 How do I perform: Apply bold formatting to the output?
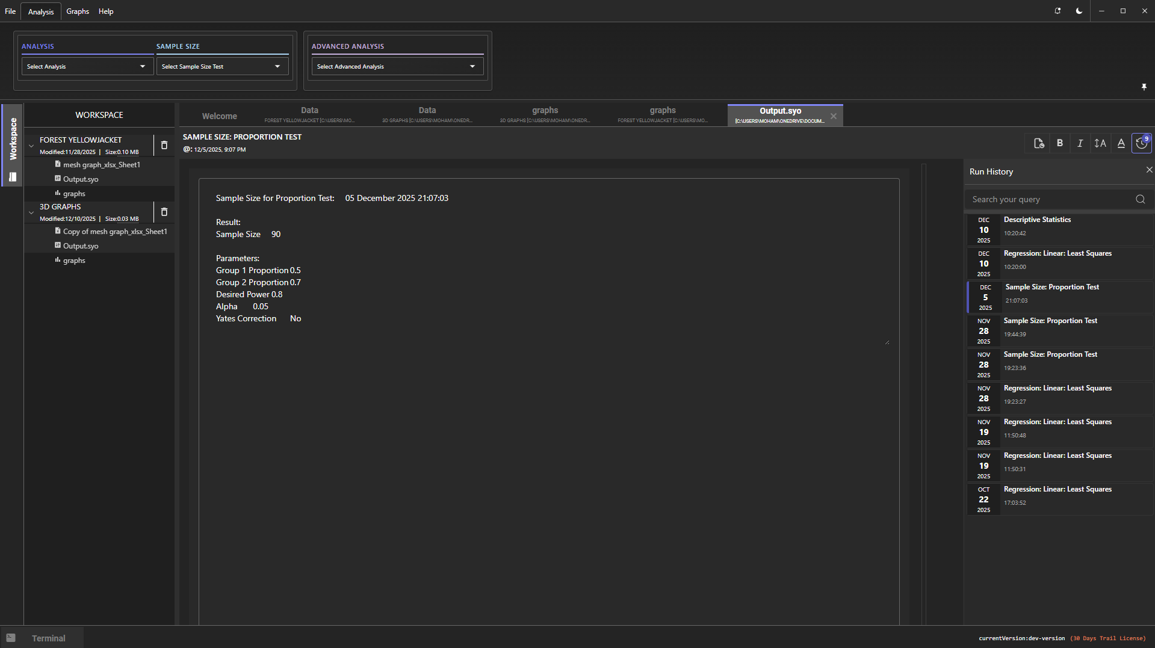1059,143
